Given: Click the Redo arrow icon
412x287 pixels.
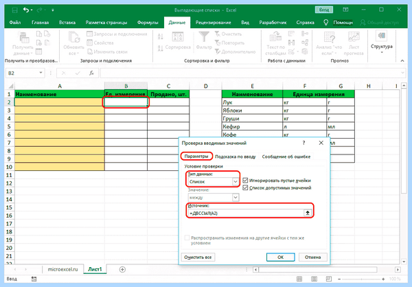Looking at the screenshot, I should click(x=40, y=10).
